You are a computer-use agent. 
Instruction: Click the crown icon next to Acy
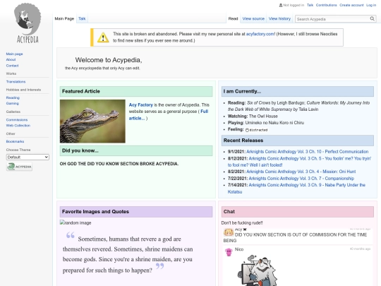tap(245, 230)
